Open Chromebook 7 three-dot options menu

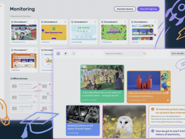pos(35,50)
